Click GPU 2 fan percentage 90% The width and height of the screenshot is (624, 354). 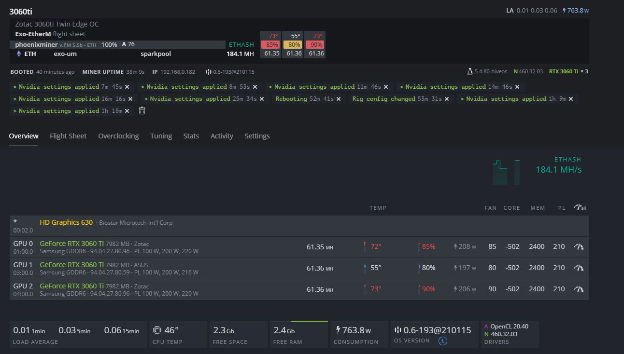(429, 289)
